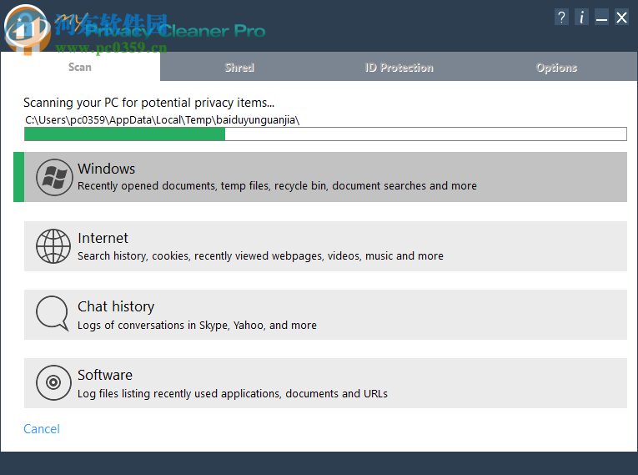
Task: Click the Chat history speech bubble icon
Action: pos(53,313)
